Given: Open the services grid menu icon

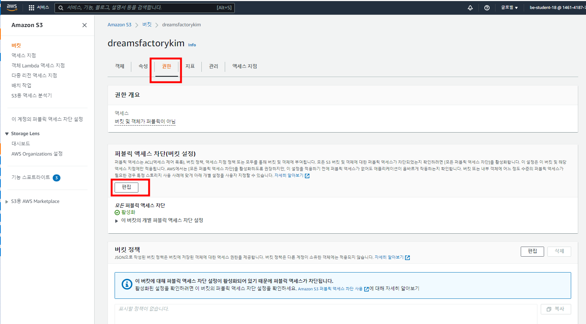Looking at the screenshot, I should point(32,7).
